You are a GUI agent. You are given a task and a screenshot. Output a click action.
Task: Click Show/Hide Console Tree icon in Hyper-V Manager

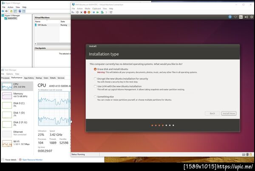pyautogui.click(x=15, y=11)
